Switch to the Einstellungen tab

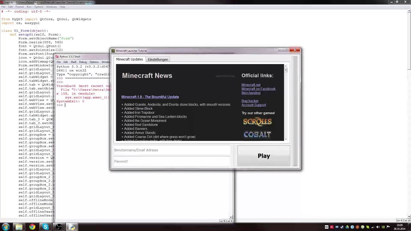click(x=158, y=59)
